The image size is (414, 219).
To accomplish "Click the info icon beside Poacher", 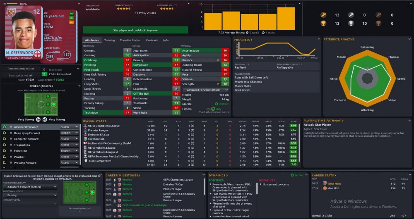I will coord(11,157).
